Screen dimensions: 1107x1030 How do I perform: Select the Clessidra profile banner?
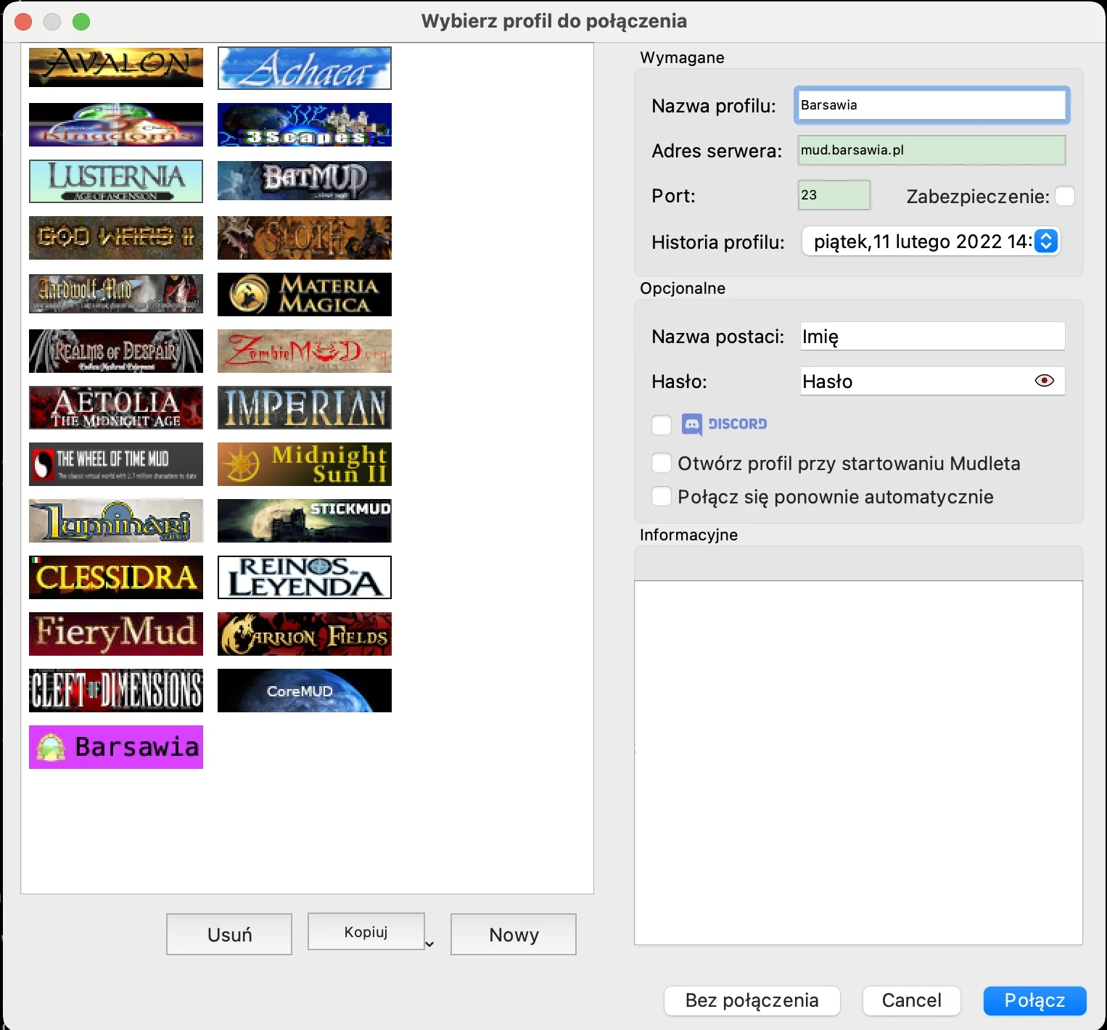(116, 577)
